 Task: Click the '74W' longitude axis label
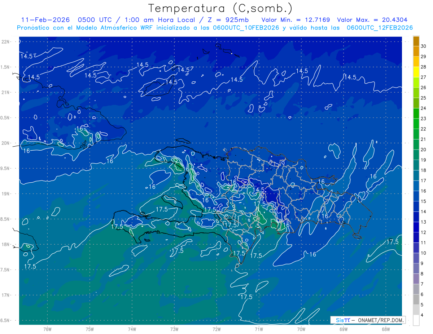click(132, 329)
